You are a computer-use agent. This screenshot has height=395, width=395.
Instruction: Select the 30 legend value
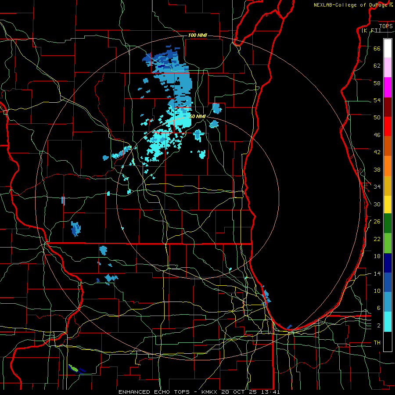(377, 204)
